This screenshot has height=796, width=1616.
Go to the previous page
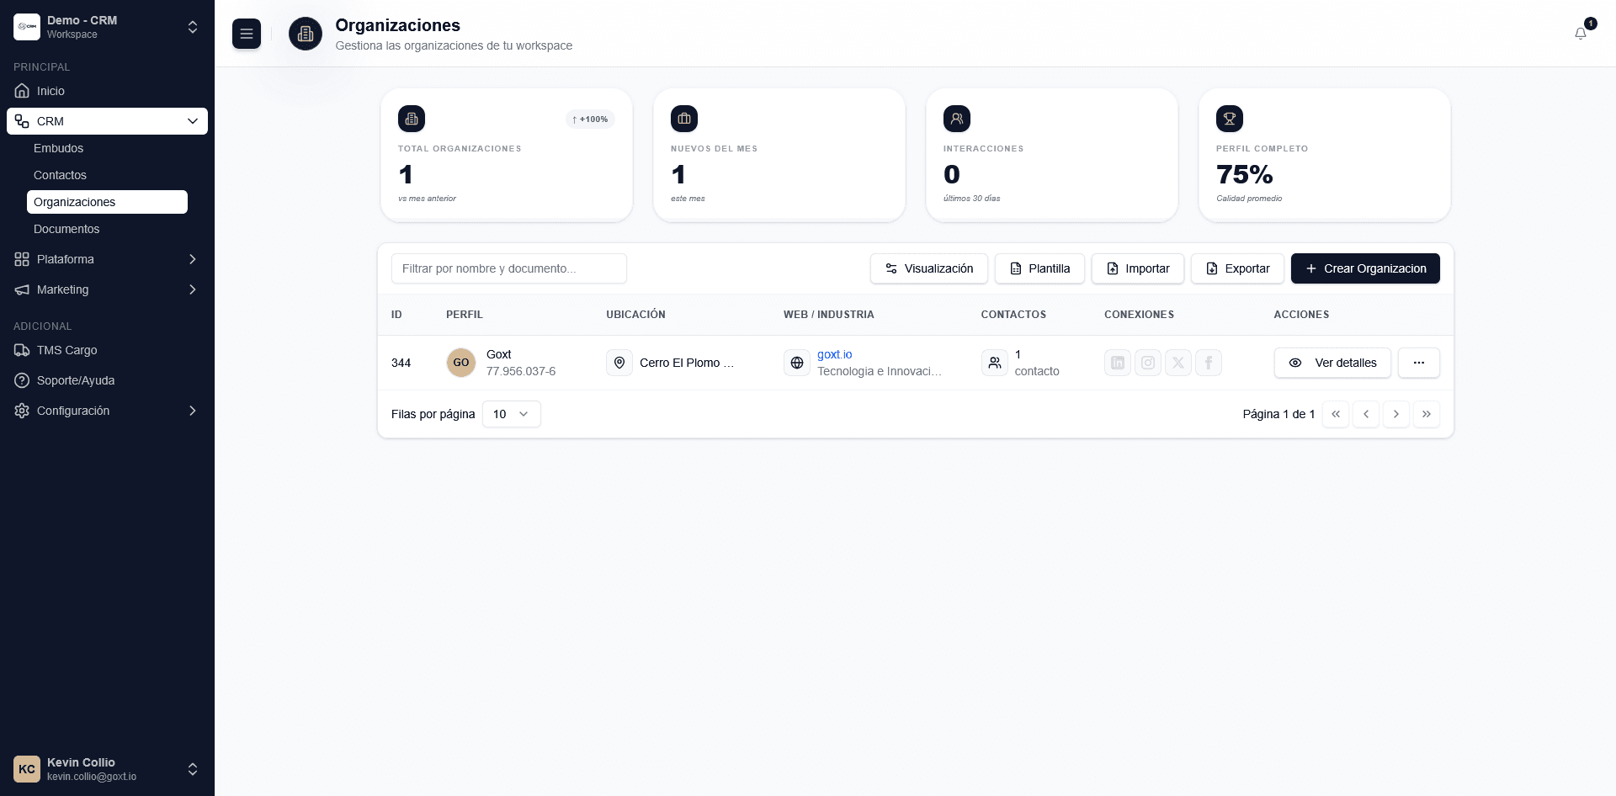(x=1366, y=414)
